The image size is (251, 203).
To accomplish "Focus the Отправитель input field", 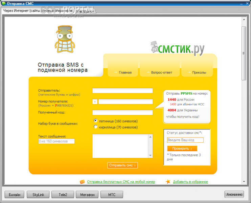I will pyautogui.click(x=122, y=91).
